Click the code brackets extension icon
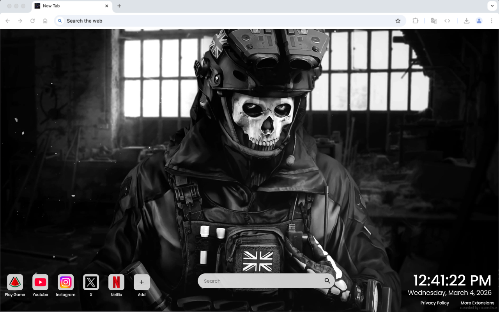Screen dimensions: 499x312 click(x=447, y=21)
